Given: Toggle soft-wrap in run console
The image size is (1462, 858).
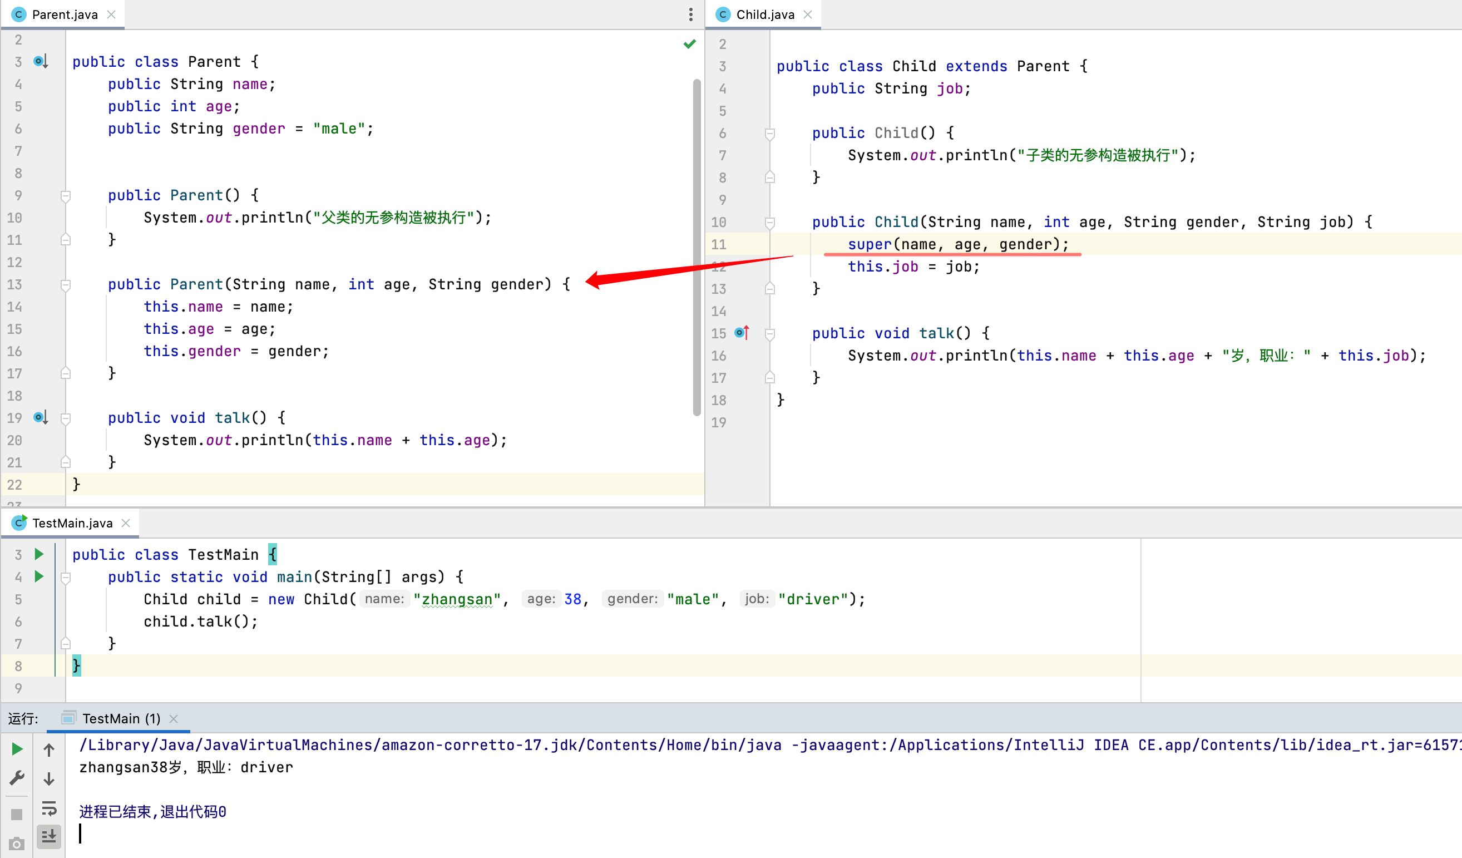Looking at the screenshot, I should click(50, 808).
